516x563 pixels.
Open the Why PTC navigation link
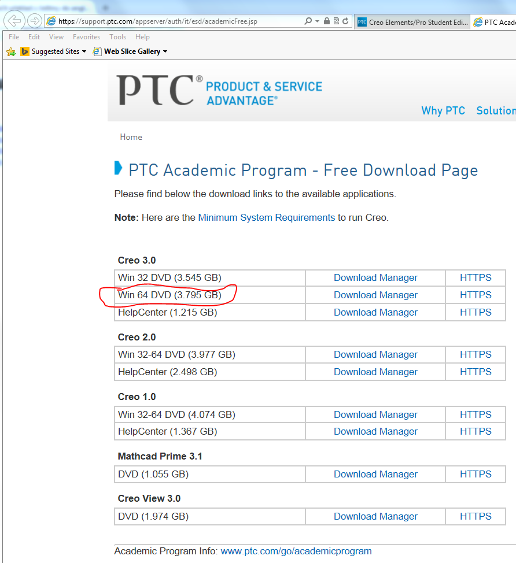443,110
